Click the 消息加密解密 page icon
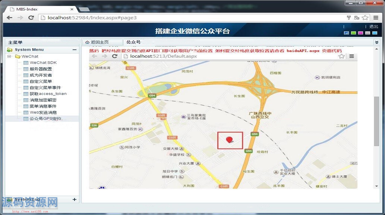This screenshot has height=215, width=385. pos(26,100)
